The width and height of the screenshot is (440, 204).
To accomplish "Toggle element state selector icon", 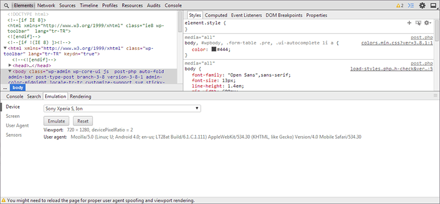I will click(x=419, y=23).
